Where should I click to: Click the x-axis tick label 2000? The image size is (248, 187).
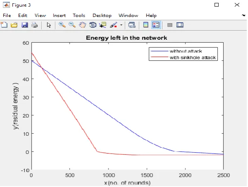point(185,175)
